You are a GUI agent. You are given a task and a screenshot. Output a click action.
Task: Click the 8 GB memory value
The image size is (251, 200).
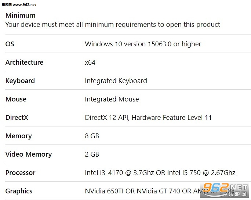(x=92, y=136)
